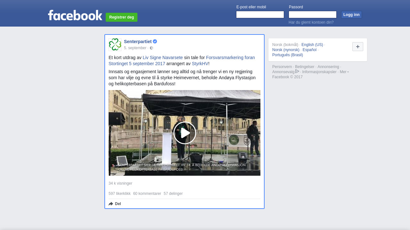
Task: Open the Annonsering footer link
Action: [x=328, y=67]
